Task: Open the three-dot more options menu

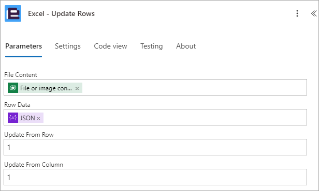Action: 297,13
